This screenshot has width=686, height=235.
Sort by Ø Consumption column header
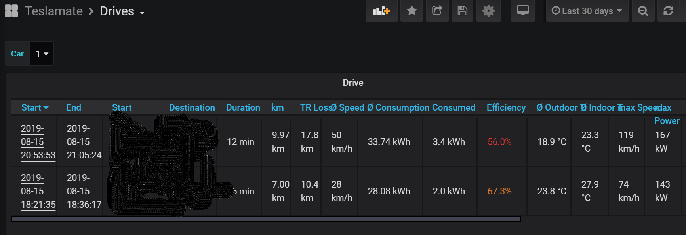click(398, 107)
